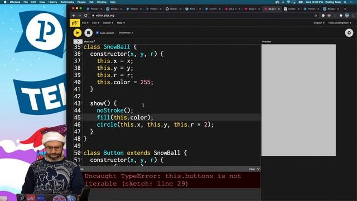Screen dimensions: 357x201
Task: Open a new browser tab
Action: click(345, 9)
